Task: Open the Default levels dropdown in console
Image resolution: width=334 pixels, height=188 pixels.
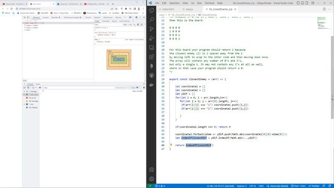Action: click(121, 88)
